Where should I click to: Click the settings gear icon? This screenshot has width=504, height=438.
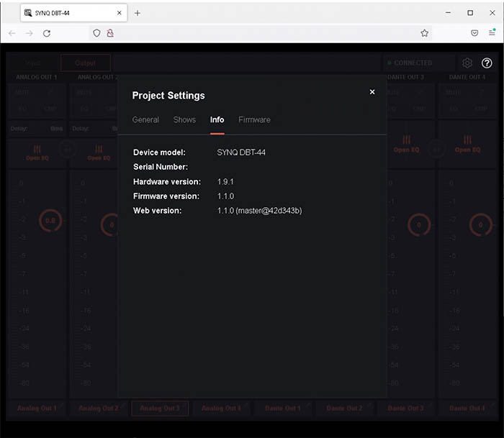[467, 63]
